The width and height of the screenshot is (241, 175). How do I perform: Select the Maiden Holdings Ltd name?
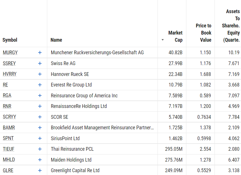[71, 160]
